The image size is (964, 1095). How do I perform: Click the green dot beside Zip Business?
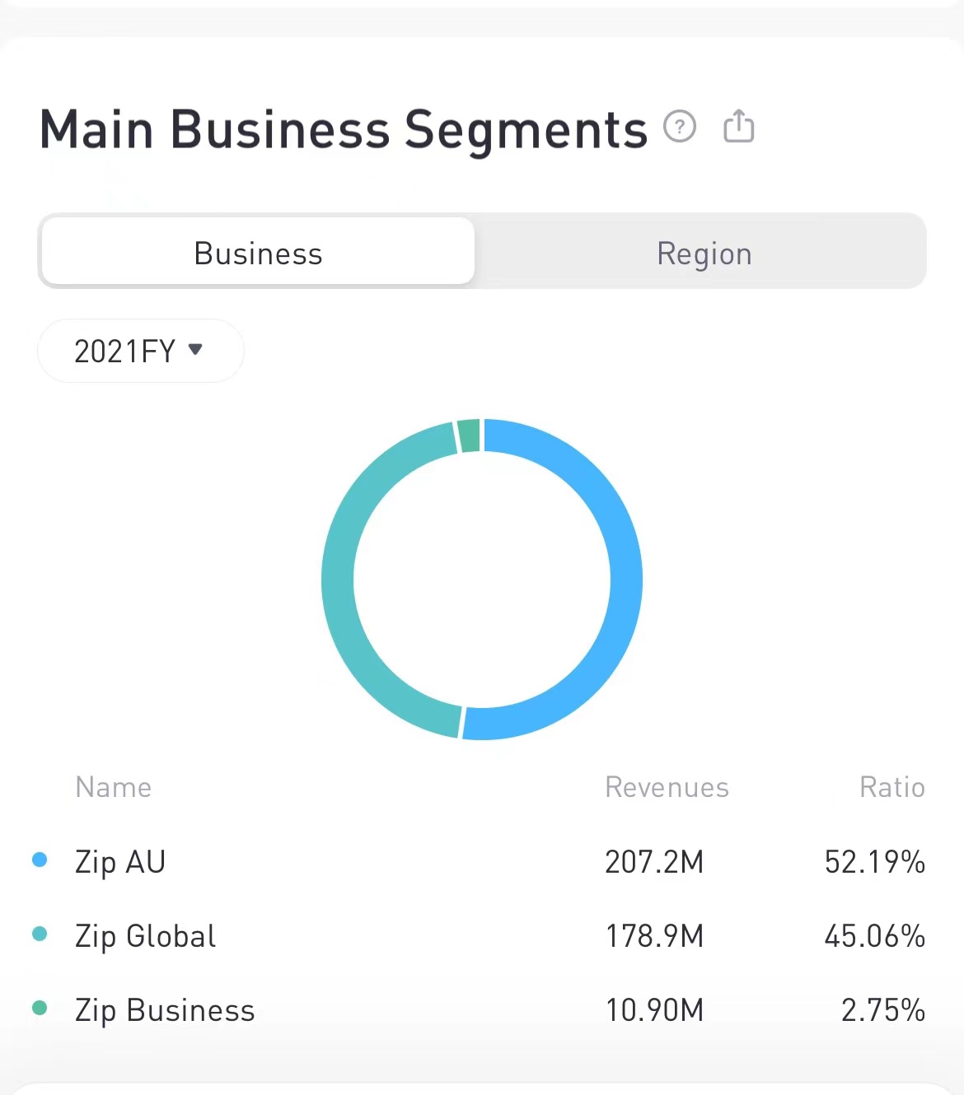[40, 1009]
